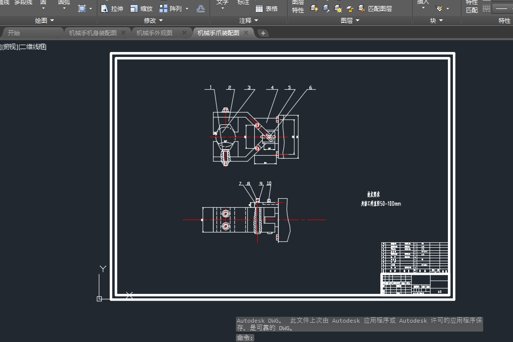This screenshot has width=513, height=342.
Task: Click the Dimension (标注) tool label
Action: 243,2
